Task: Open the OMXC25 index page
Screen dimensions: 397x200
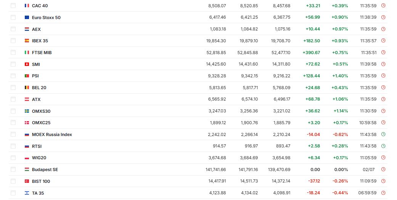Action: pos(41,123)
